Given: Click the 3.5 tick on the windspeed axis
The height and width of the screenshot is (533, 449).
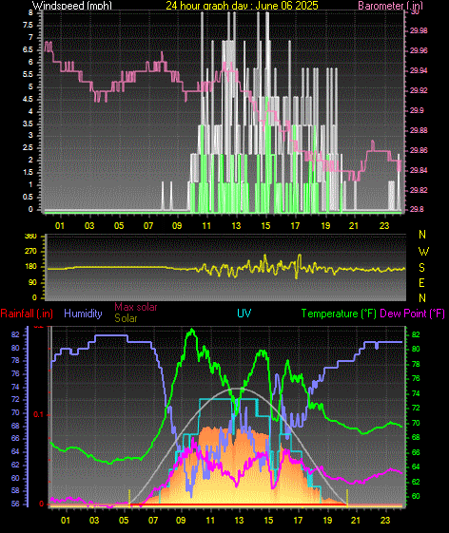Looking at the screenshot, I should [28, 124].
